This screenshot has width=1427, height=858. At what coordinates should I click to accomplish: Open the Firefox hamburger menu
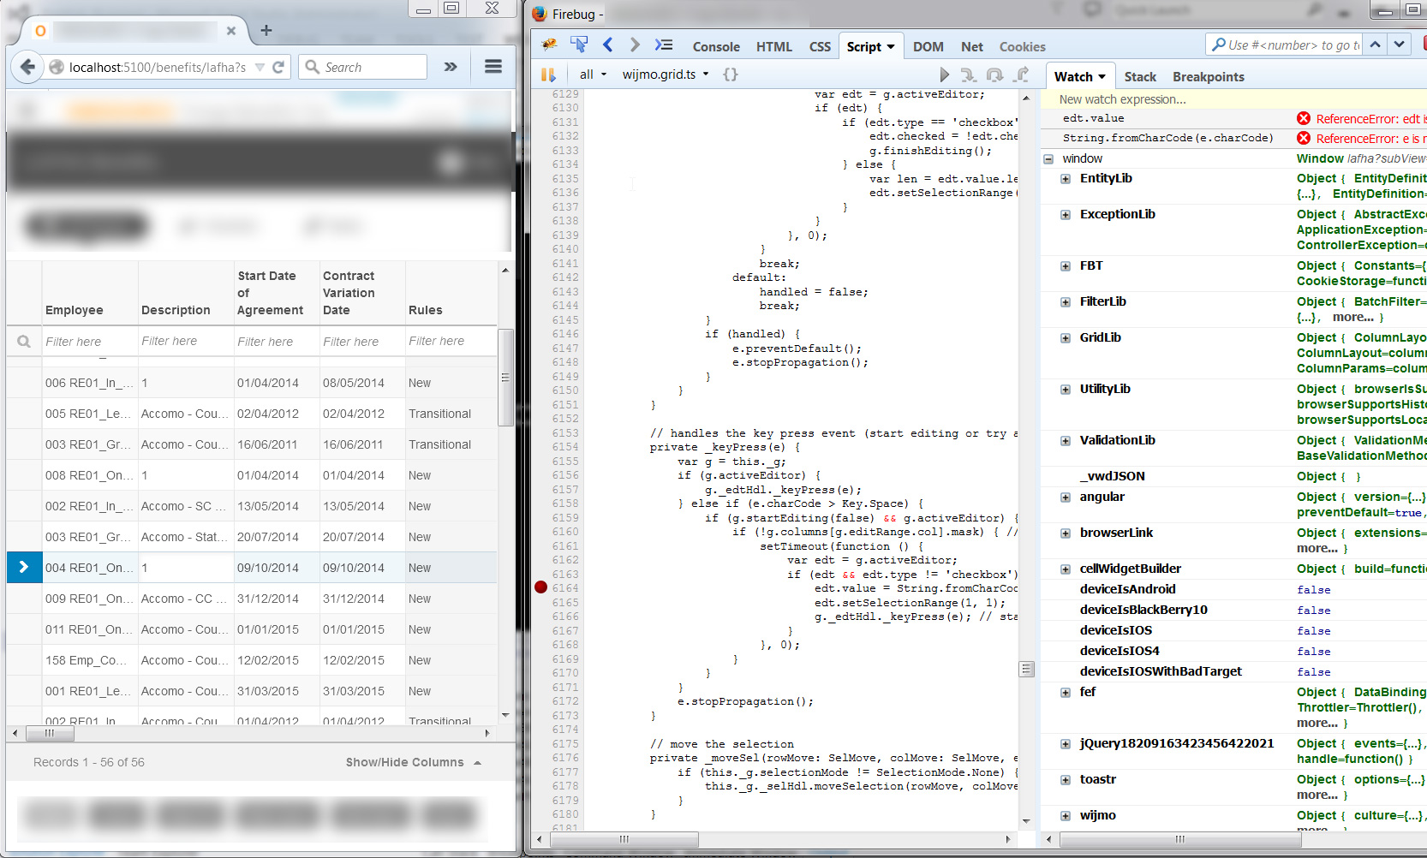pyautogui.click(x=493, y=67)
